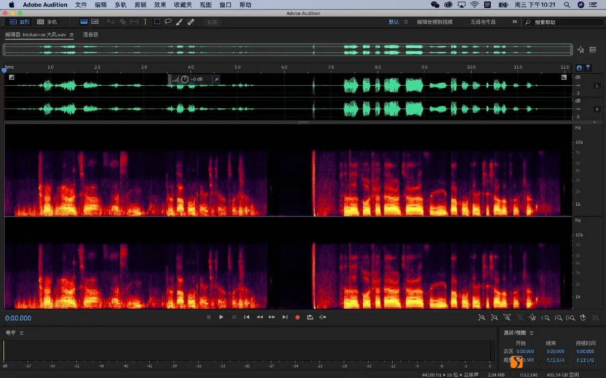The height and width of the screenshot is (378, 606).
Task: Open the 收藏夹 menu
Action: coord(183,5)
